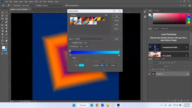This screenshot has width=192, height=108.
Task: Select the Rectangular Marquee tool
Action: pyautogui.click(x=6, y=13)
